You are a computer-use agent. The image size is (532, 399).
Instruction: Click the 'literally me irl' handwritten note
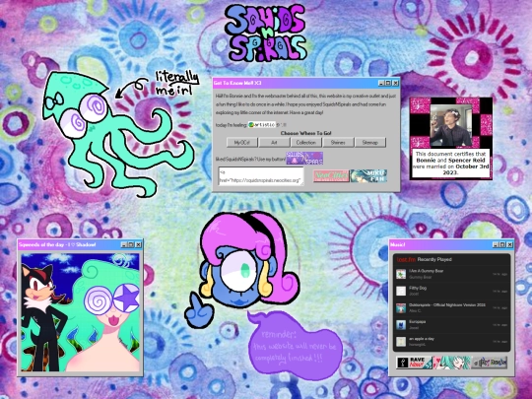(x=176, y=83)
